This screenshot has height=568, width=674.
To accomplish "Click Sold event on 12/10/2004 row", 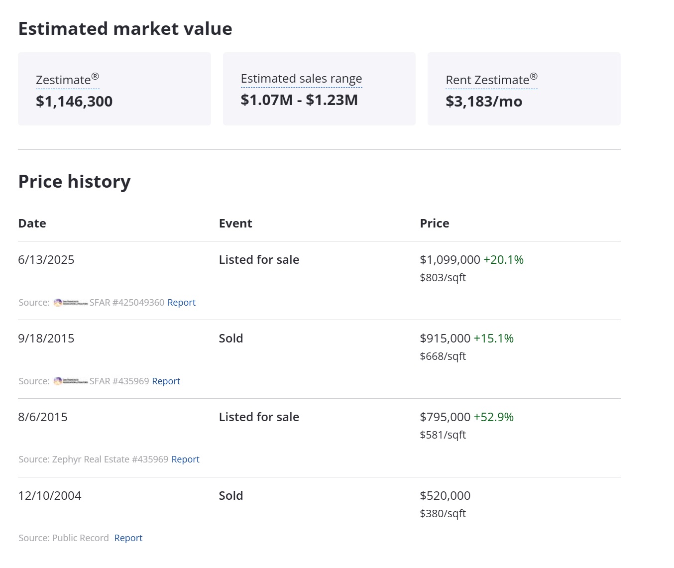I will click(x=231, y=496).
